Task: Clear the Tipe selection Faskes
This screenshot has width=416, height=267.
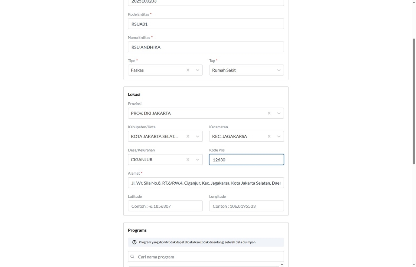Action: (188, 70)
